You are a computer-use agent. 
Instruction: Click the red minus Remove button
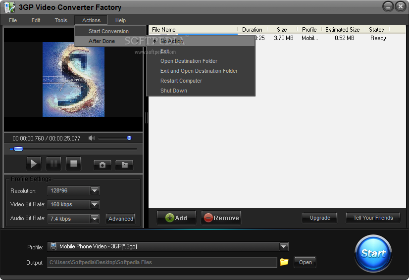click(221, 218)
